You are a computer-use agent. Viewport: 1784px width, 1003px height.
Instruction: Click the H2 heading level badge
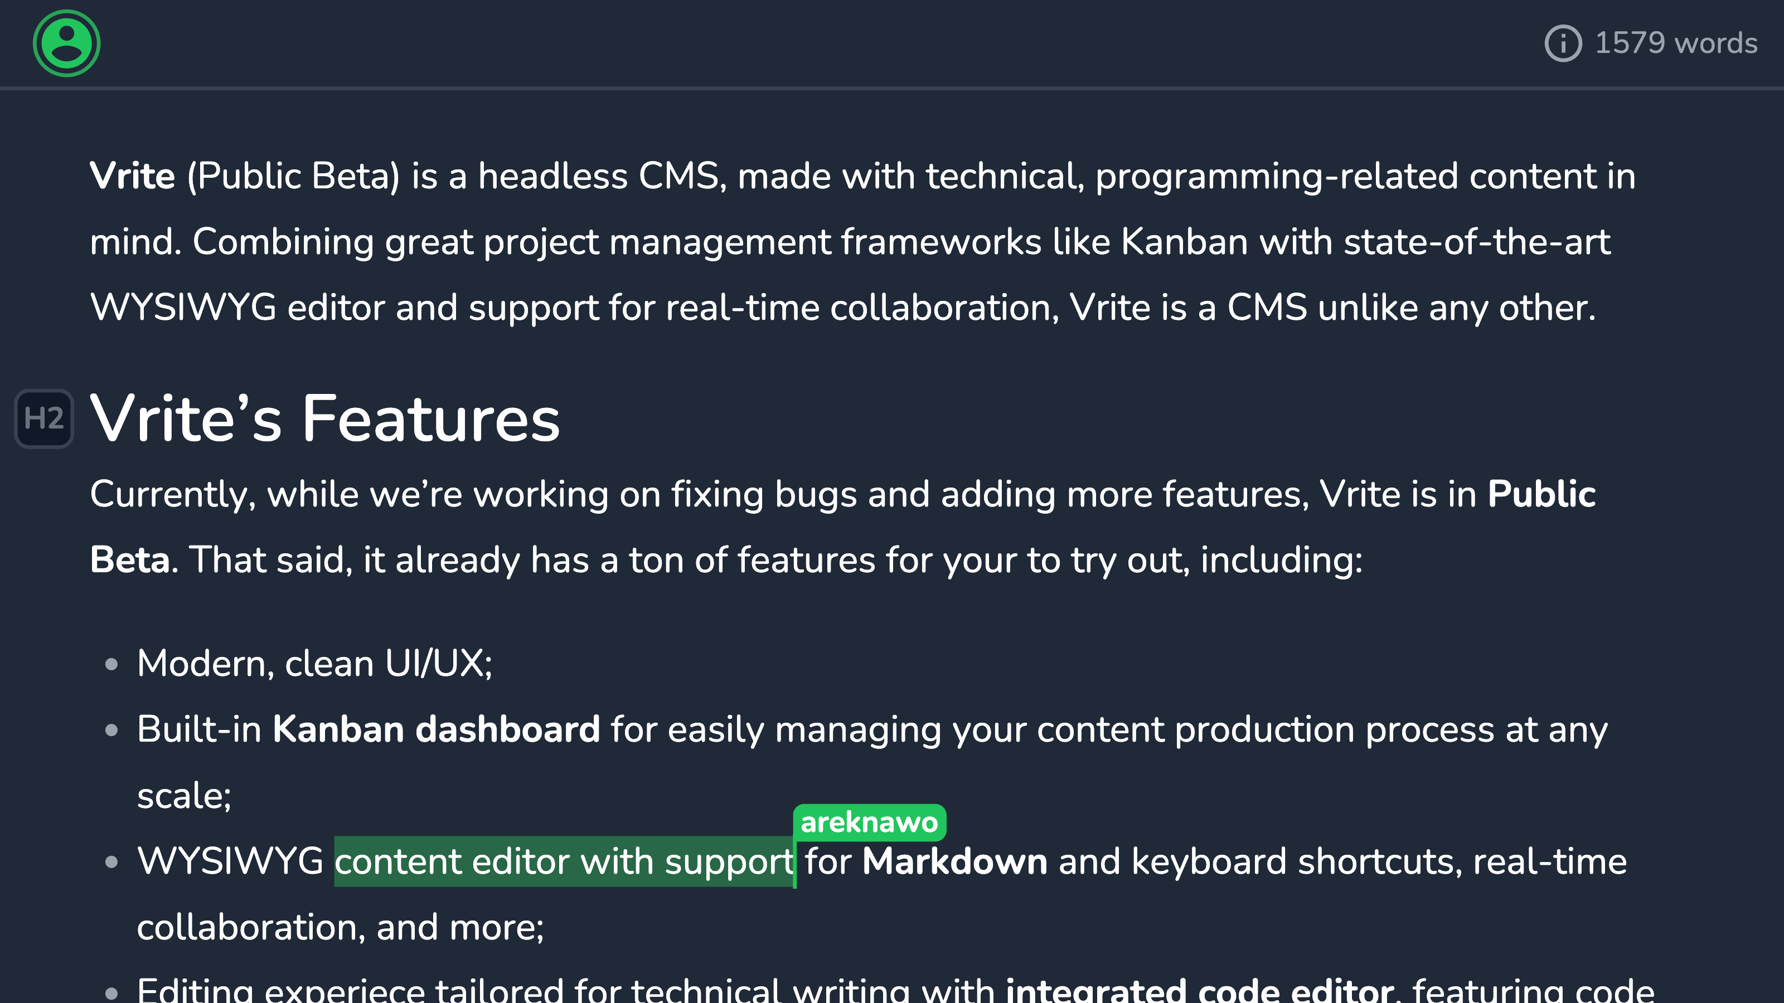click(43, 419)
